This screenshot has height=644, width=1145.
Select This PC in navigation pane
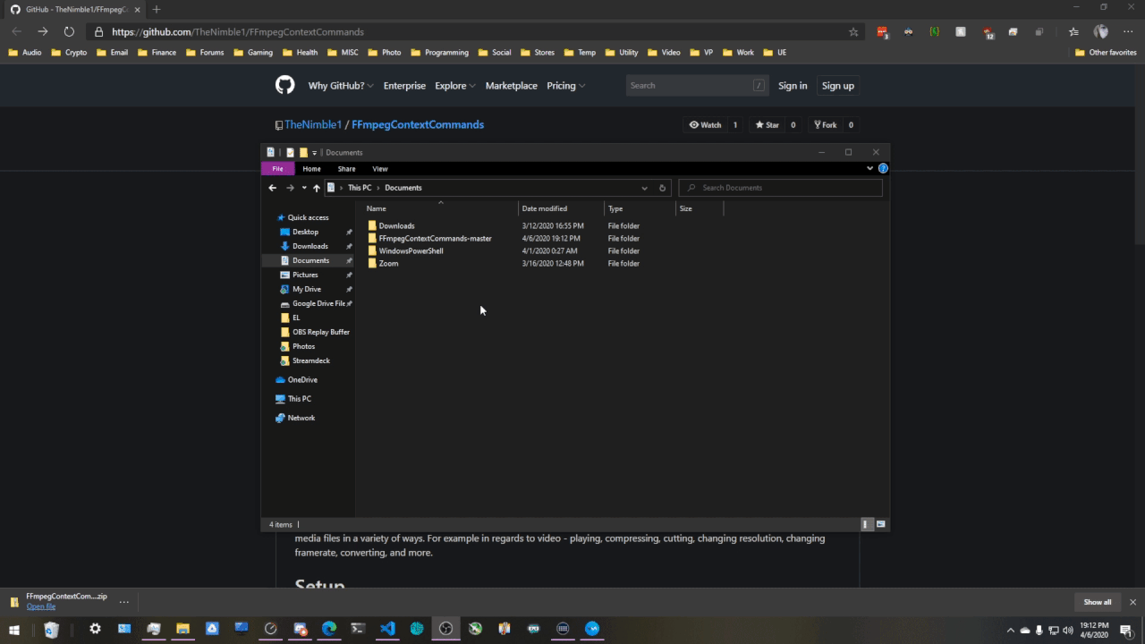[300, 399]
